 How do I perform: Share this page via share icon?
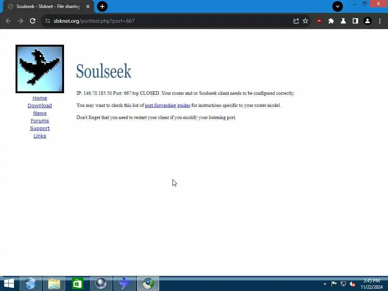point(296,21)
